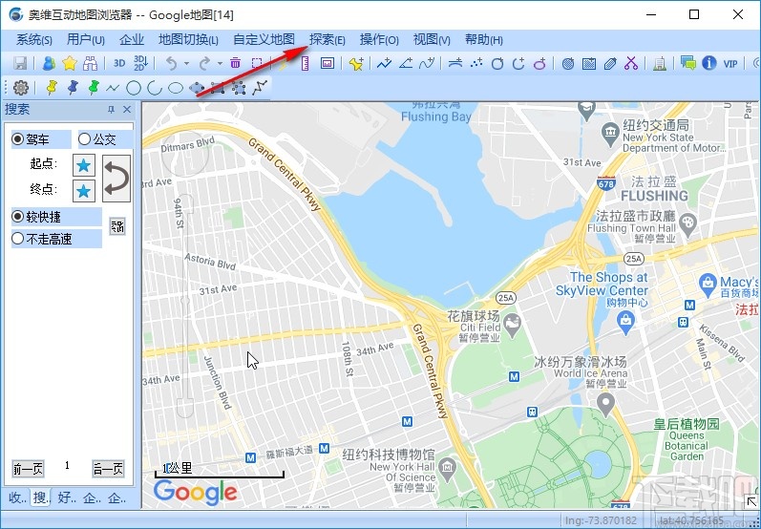Add a polyline with the zigzag-plus icon

tap(384, 63)
